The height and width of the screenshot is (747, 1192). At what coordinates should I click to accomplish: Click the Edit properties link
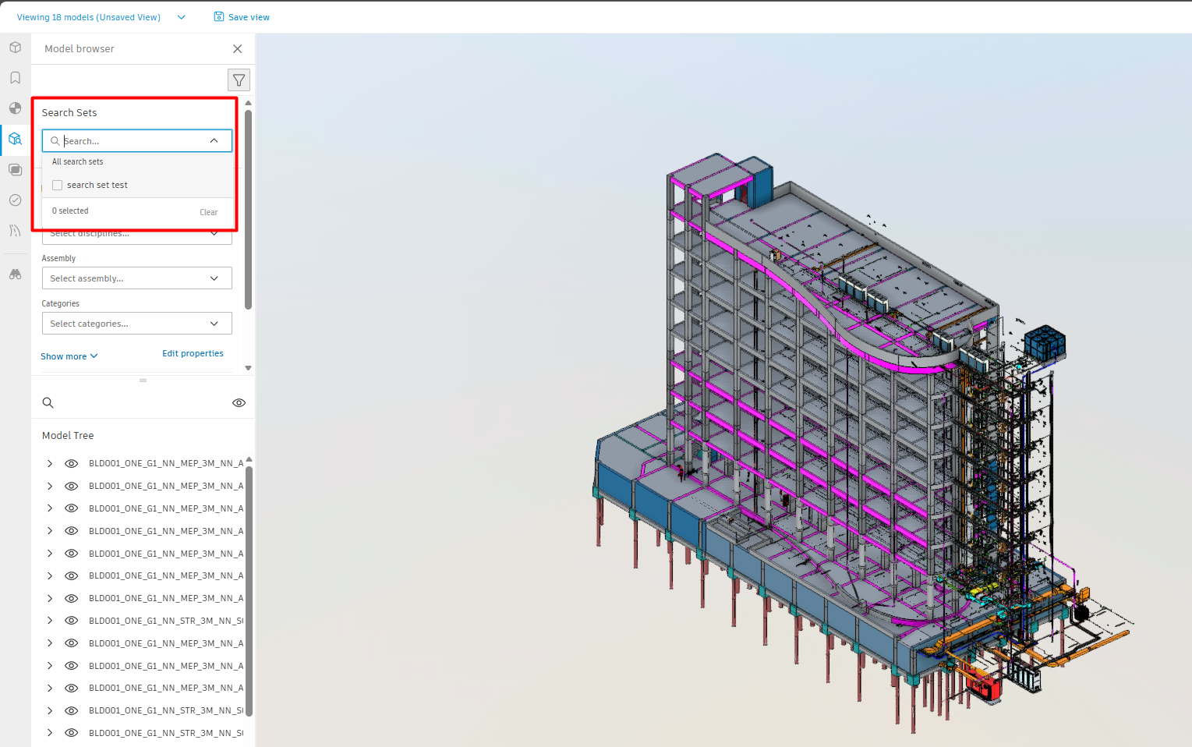click(193, 353)
